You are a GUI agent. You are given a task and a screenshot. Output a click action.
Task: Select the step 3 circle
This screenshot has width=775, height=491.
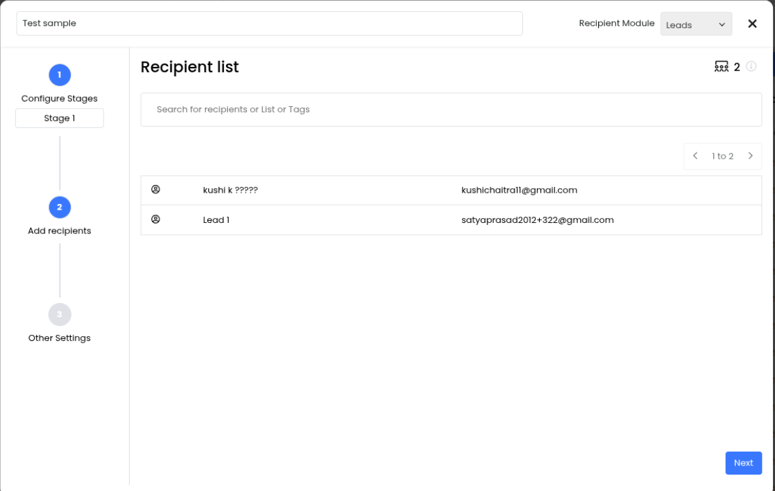pyautogui.click(x=60, y=315)
